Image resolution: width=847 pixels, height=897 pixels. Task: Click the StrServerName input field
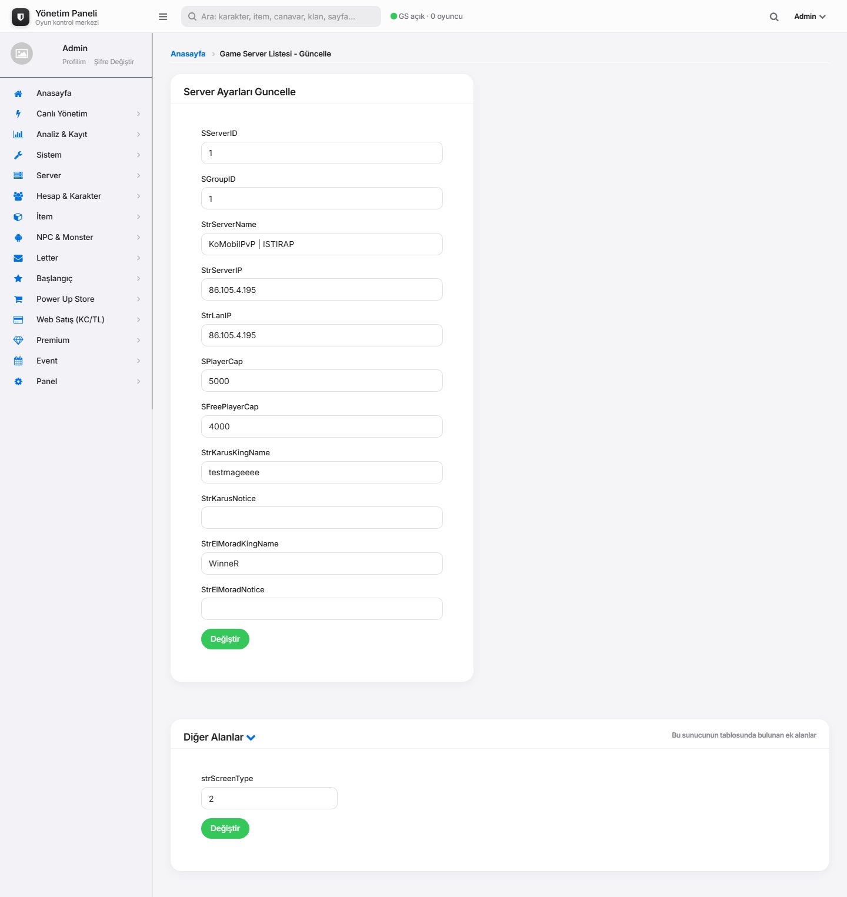coord(322,244)
